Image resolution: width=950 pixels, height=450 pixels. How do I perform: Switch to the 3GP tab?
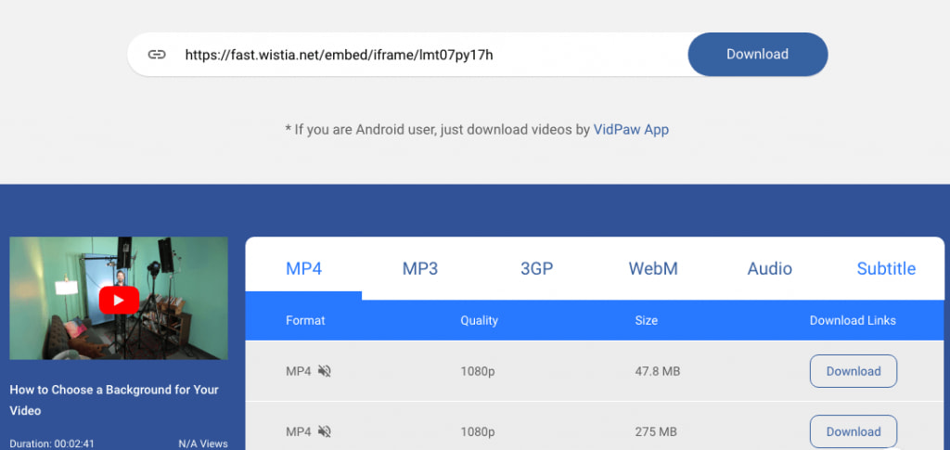tap(537, 268)
